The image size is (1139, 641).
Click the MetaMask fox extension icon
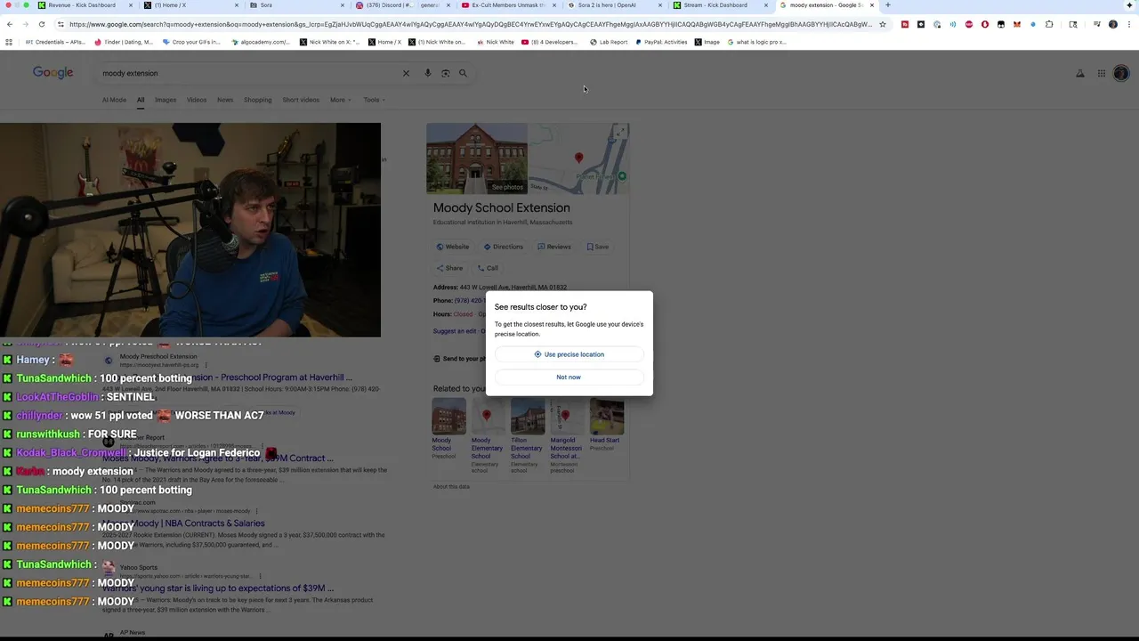pos(1017,24)
